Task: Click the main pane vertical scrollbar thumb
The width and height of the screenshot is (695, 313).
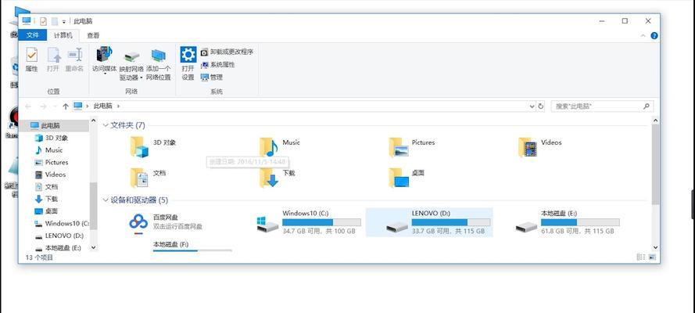Action: (655, 164)
